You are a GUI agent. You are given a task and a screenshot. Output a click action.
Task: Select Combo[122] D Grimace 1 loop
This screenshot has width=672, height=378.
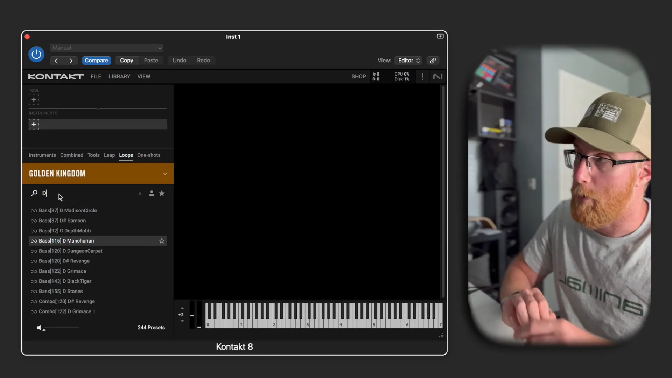(98, 312)
